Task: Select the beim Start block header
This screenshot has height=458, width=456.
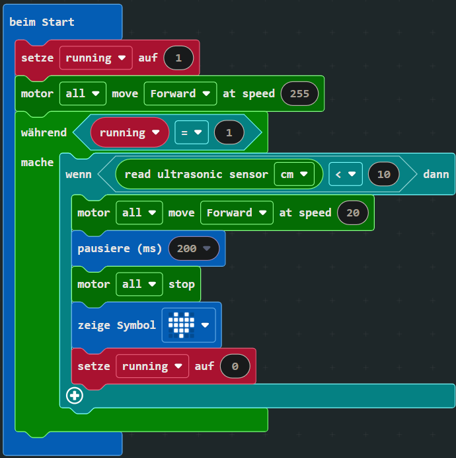Action: click(x=42, y=22)
